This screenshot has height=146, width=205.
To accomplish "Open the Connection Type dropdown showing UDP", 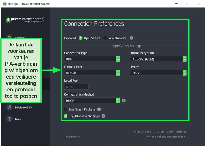I will (92, 59).
